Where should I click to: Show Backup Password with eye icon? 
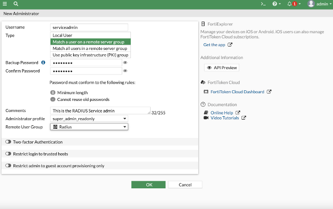pos(125,63)
